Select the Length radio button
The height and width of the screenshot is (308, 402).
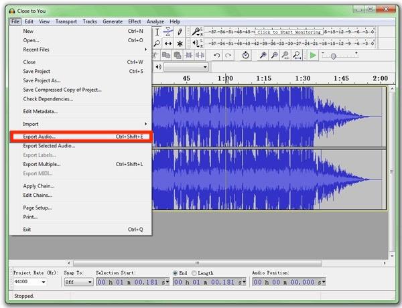tap(194, 273)
